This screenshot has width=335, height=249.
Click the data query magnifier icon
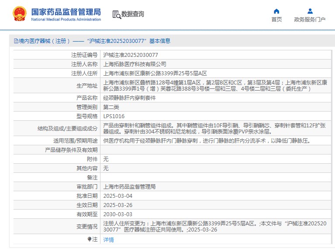pyautogui.click(x=117, y=14)
